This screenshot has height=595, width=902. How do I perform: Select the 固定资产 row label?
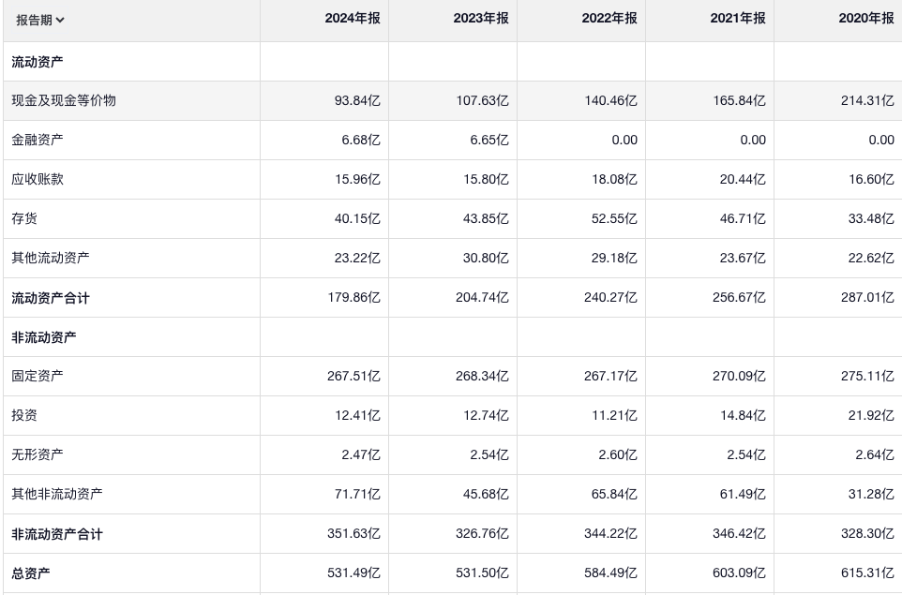pos(38,376)
